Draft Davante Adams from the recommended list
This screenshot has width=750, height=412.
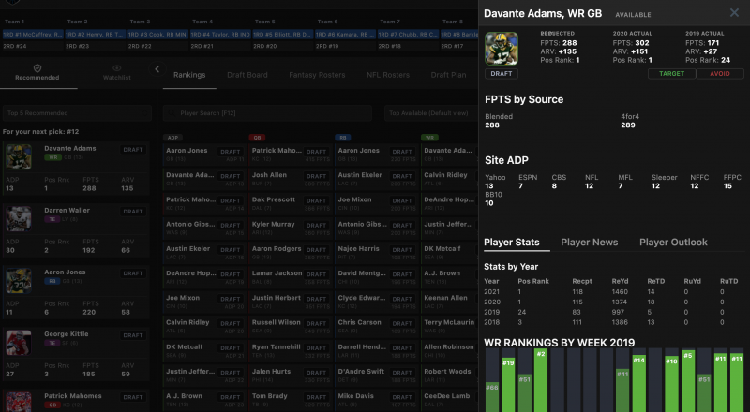point(133,150)
